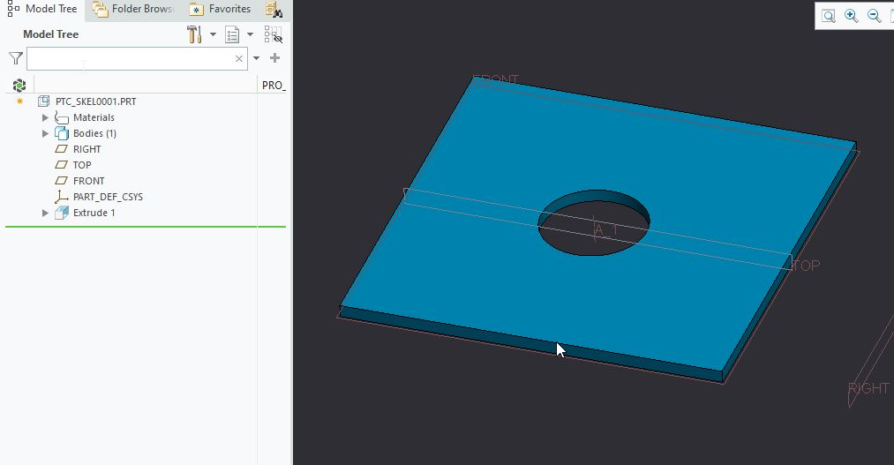Click the filter funnel icon

pyautogui.click(x=15, y=58)
